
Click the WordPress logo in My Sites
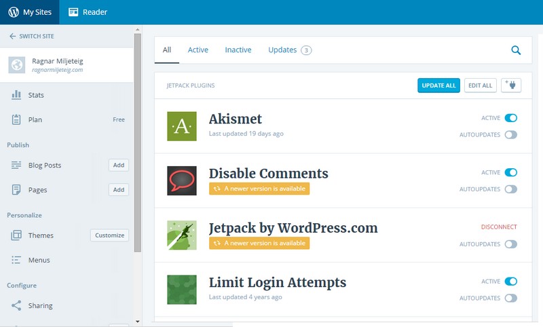tap(14, 12)
